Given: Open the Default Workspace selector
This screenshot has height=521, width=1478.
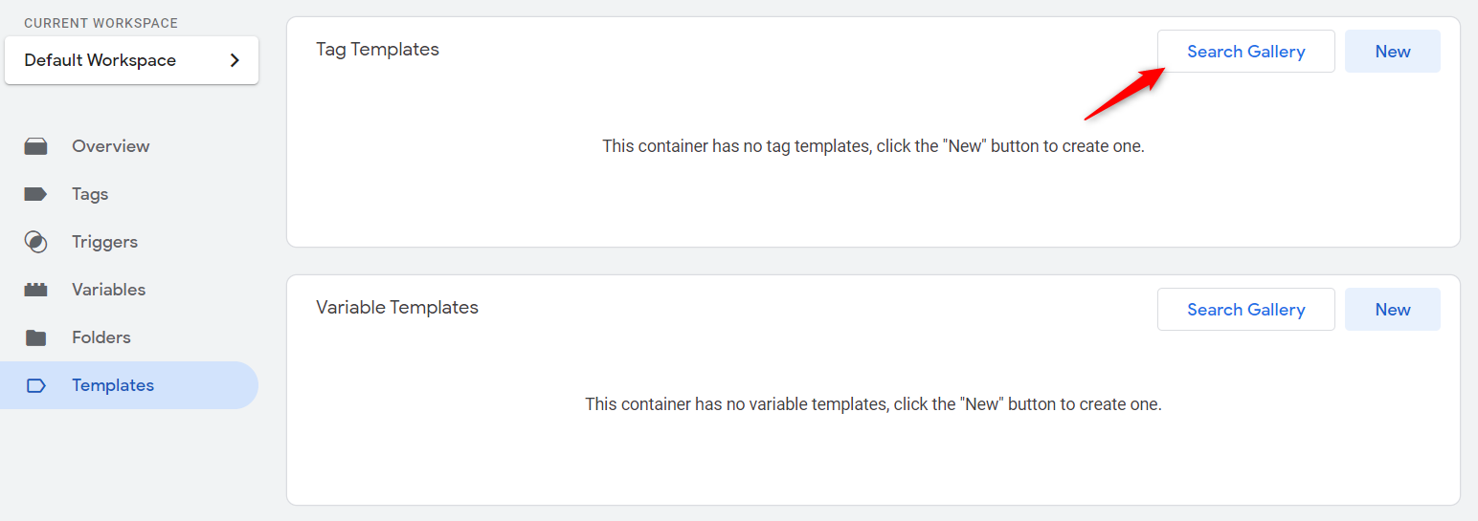Looking at the screenshot, I should pos(101,60).
